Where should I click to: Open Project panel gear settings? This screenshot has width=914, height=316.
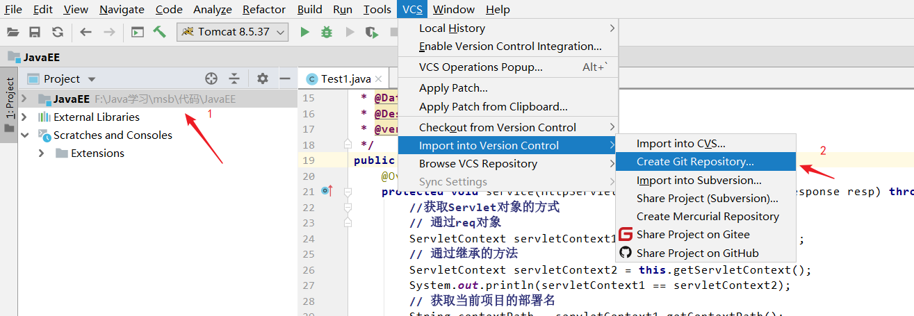coord(262,78)
